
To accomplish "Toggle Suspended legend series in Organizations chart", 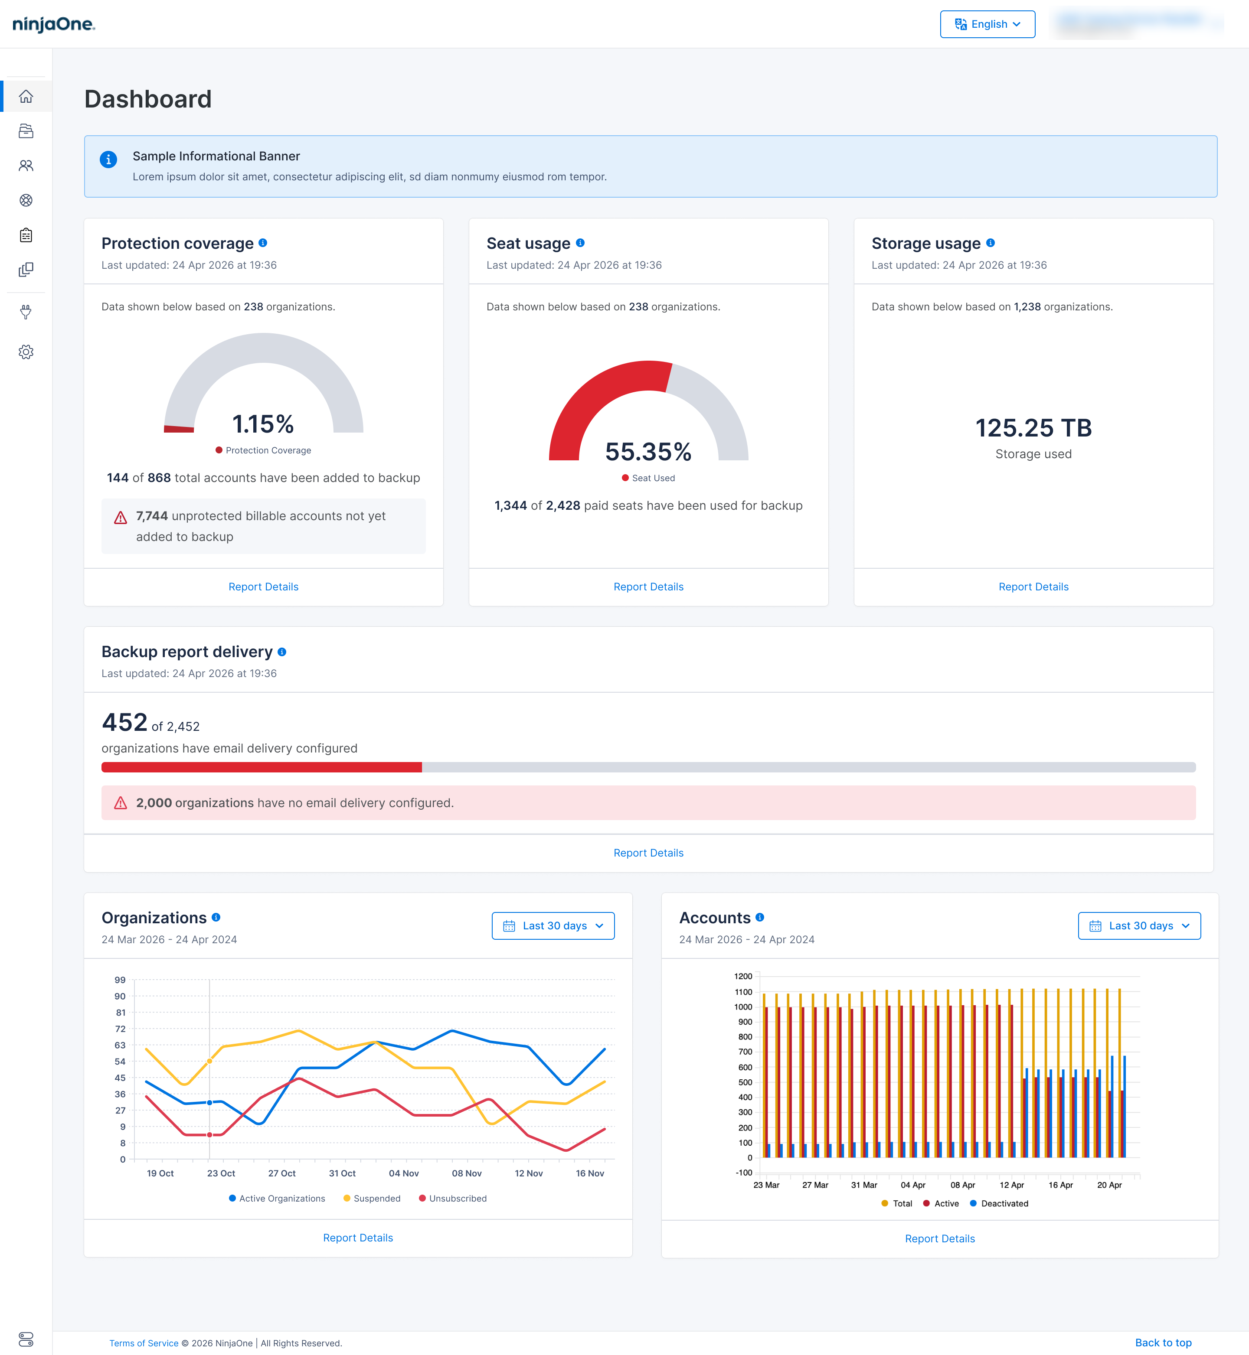I will pos(372,1198).
